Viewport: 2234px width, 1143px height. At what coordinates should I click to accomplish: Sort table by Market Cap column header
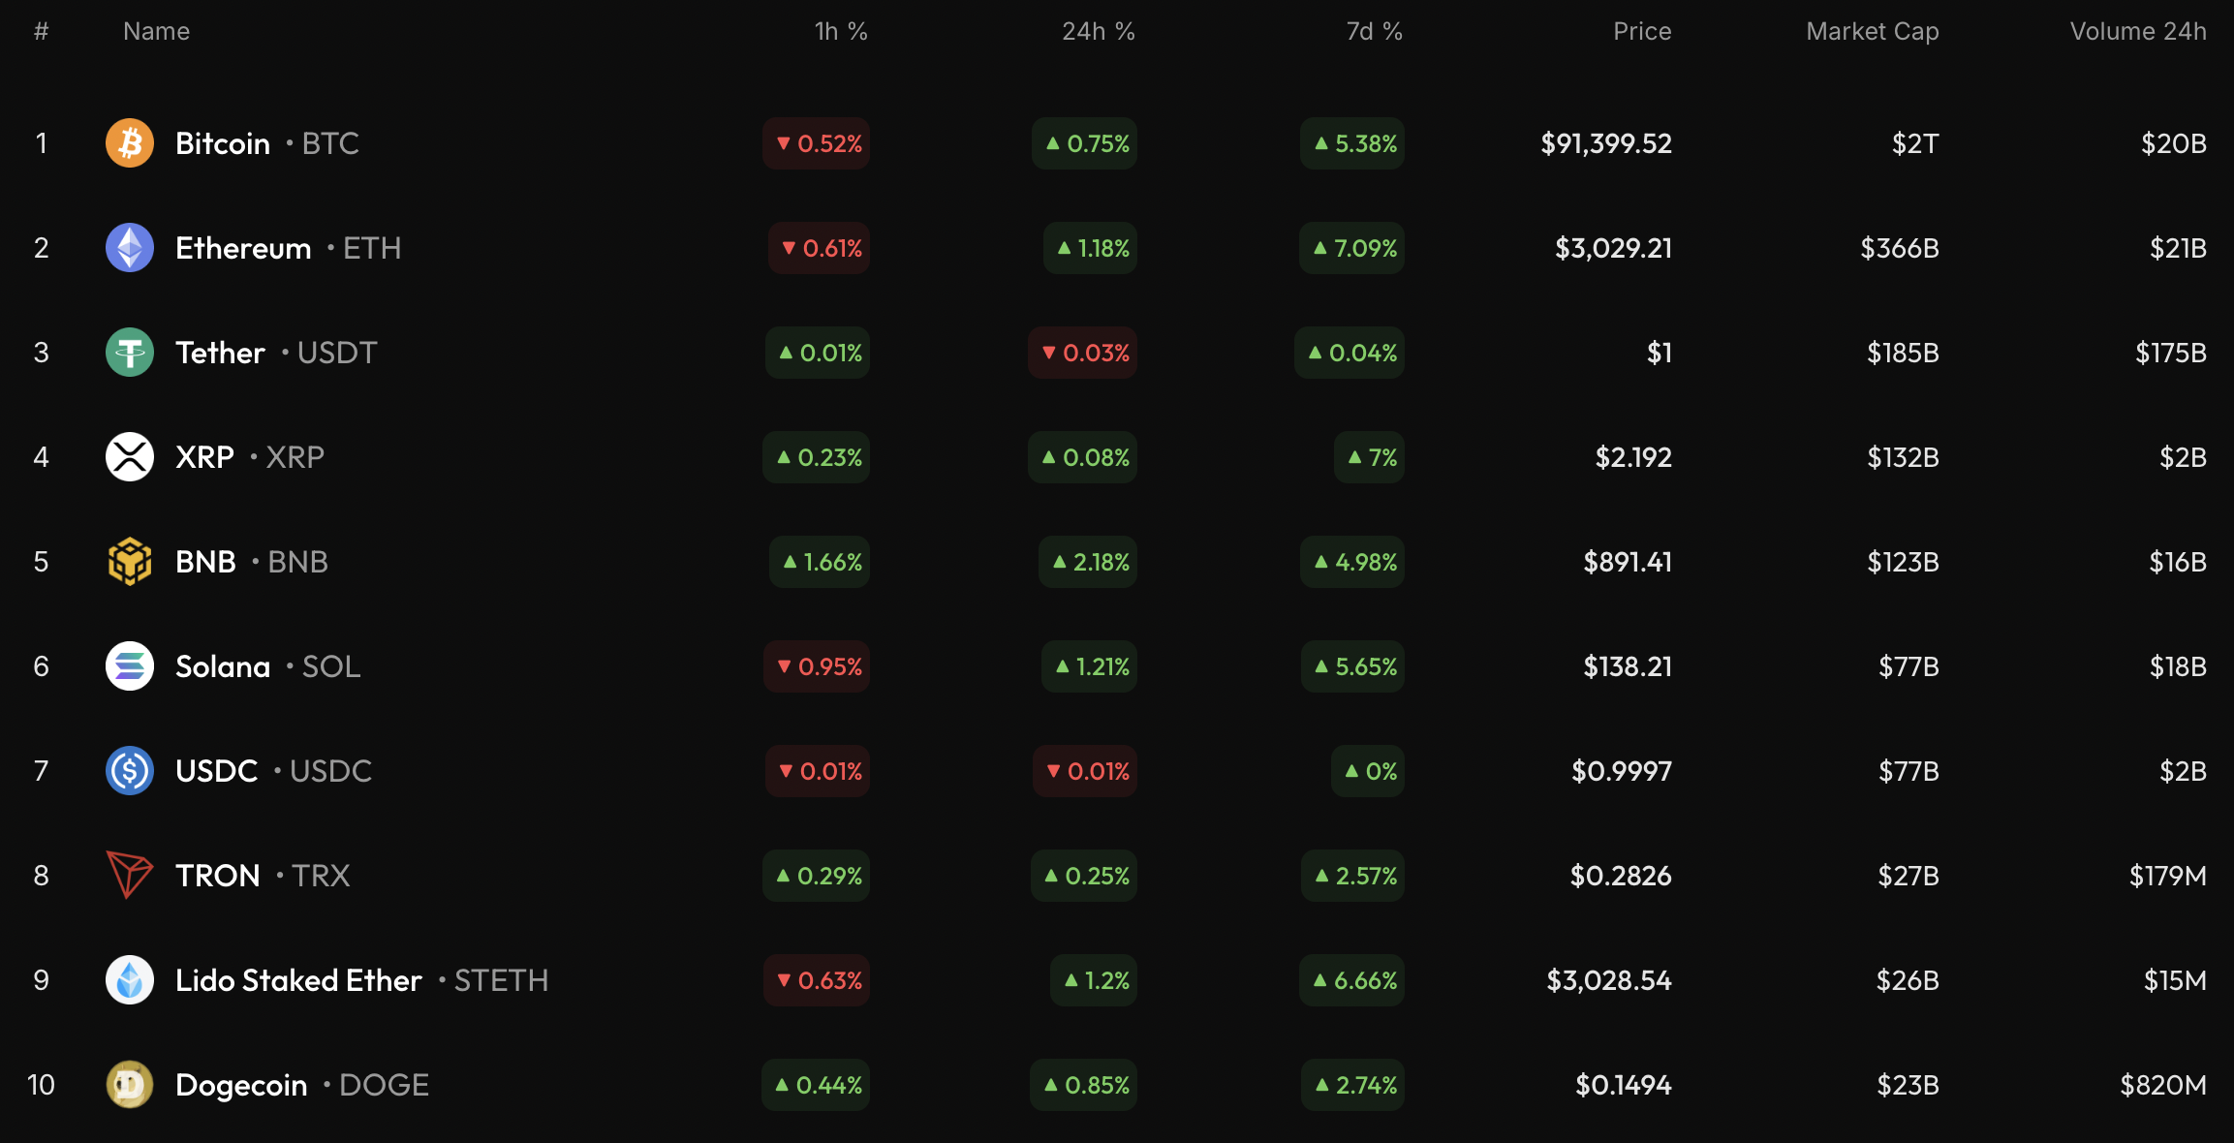1872,32
